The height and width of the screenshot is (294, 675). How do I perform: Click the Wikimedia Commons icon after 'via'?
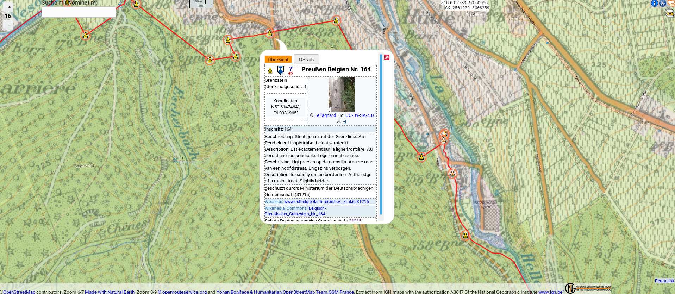(345, 122)
